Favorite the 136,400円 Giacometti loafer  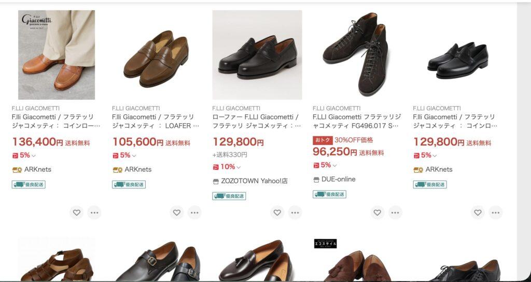tap(77, 212)
